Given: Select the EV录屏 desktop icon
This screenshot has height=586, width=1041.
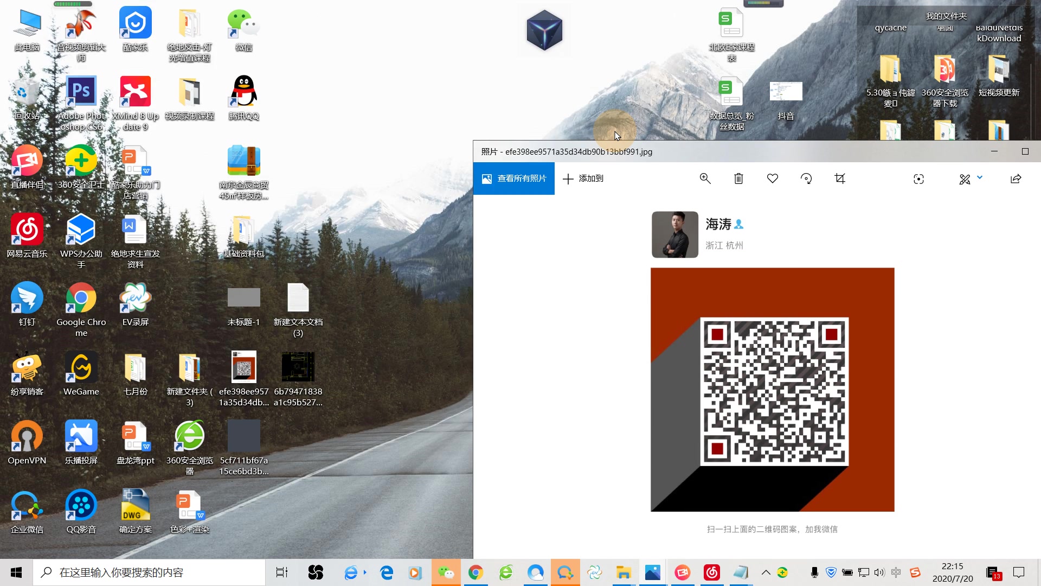Looking at the screenshot, I should pyautogui.click(x=136, y=304).
